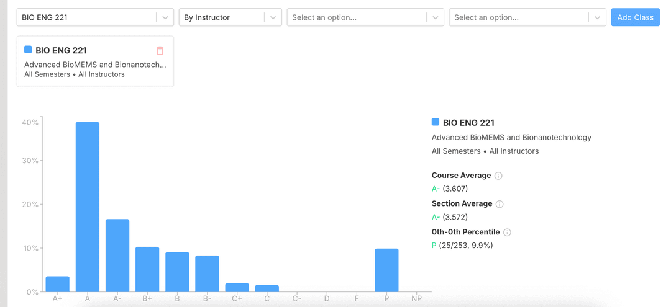Expand the BIO ENG 221 course dropdown arrow
This screenshot has height=307, width=671.
click(165, 17)
